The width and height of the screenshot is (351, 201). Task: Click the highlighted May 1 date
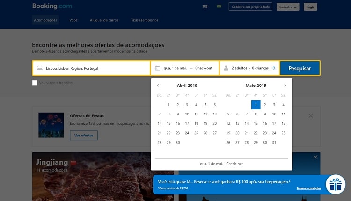click(x=256, y=105)
